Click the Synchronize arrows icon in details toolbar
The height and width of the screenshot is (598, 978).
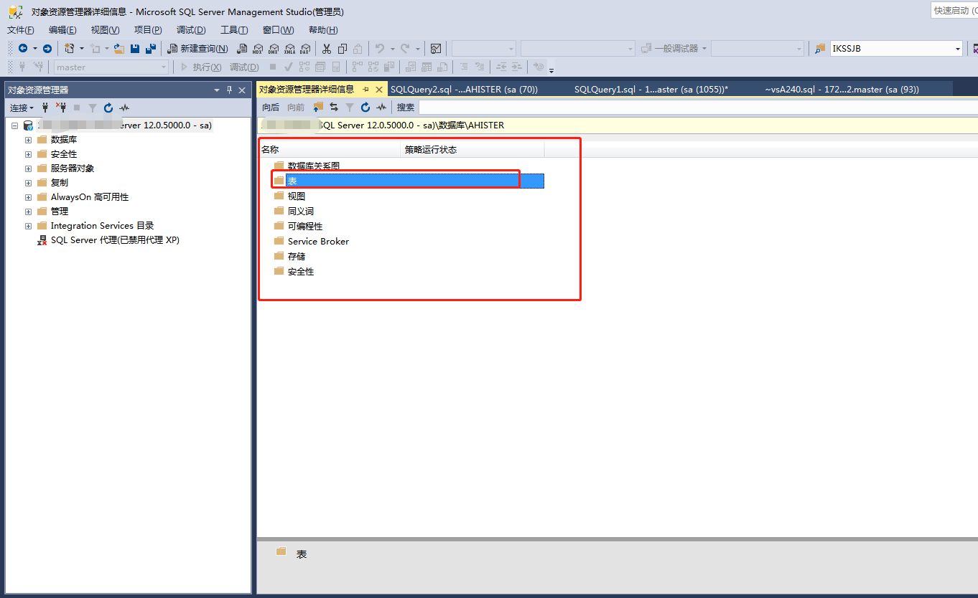click(334, 108)
